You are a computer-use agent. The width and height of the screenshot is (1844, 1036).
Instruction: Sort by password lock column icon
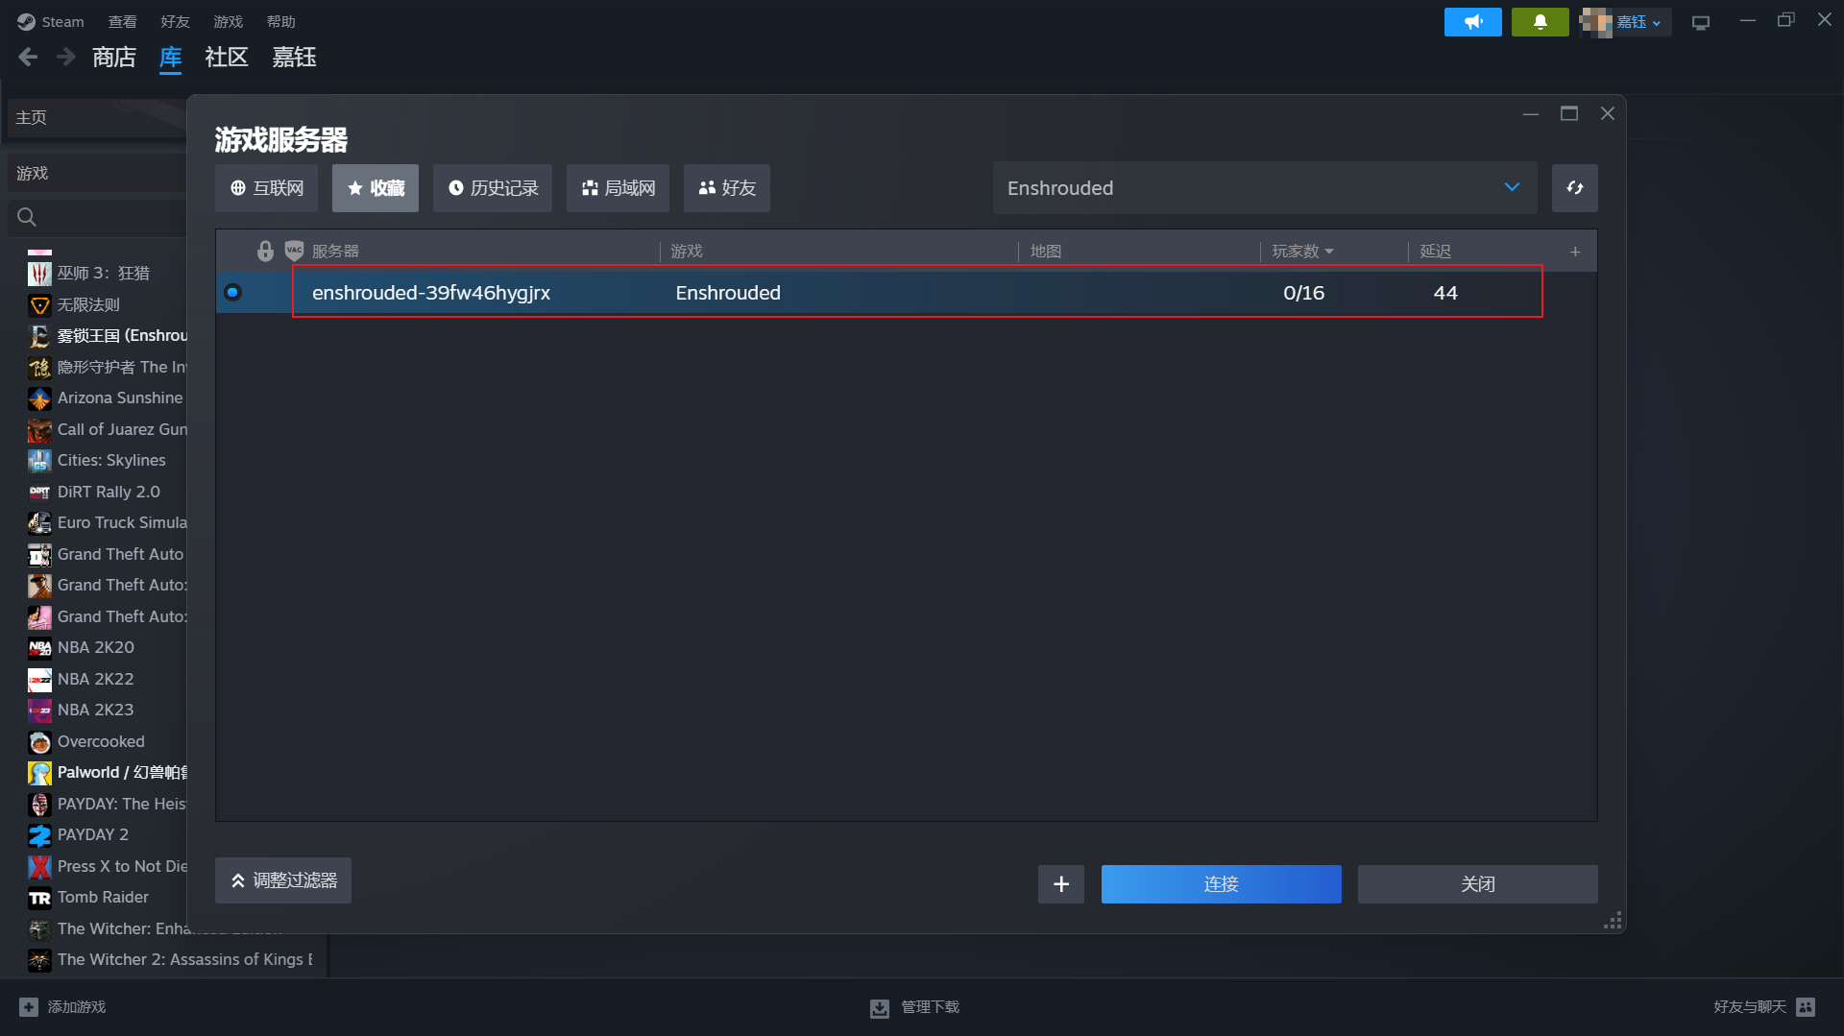coord(265,251)
